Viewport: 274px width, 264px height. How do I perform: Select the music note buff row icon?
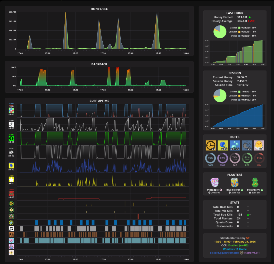(11, 228)
